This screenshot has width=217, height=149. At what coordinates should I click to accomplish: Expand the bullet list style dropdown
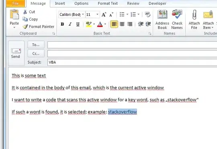point(127,14)
